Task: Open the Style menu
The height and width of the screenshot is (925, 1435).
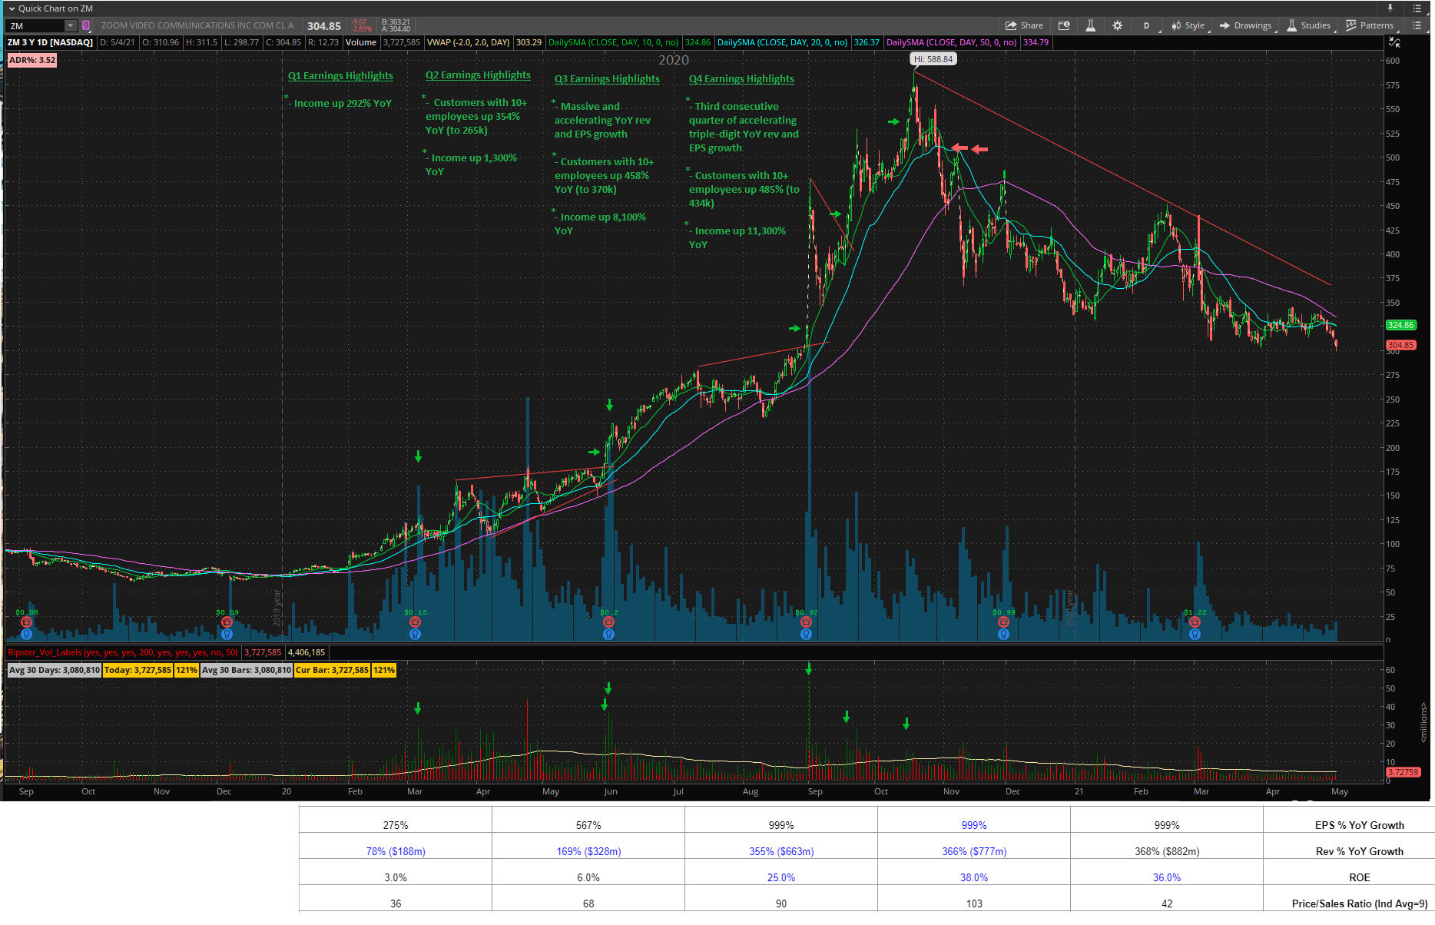Action: tap(1188, 25)
